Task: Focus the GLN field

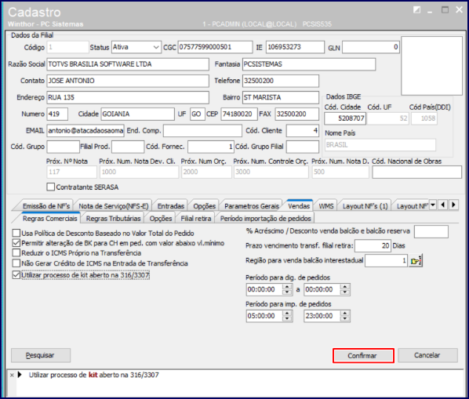Action: [x=371, y=47]
